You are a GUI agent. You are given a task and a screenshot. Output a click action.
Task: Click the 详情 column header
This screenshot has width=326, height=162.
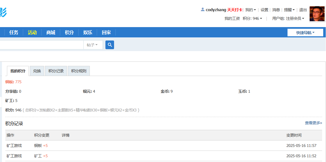tap(66, 135)
